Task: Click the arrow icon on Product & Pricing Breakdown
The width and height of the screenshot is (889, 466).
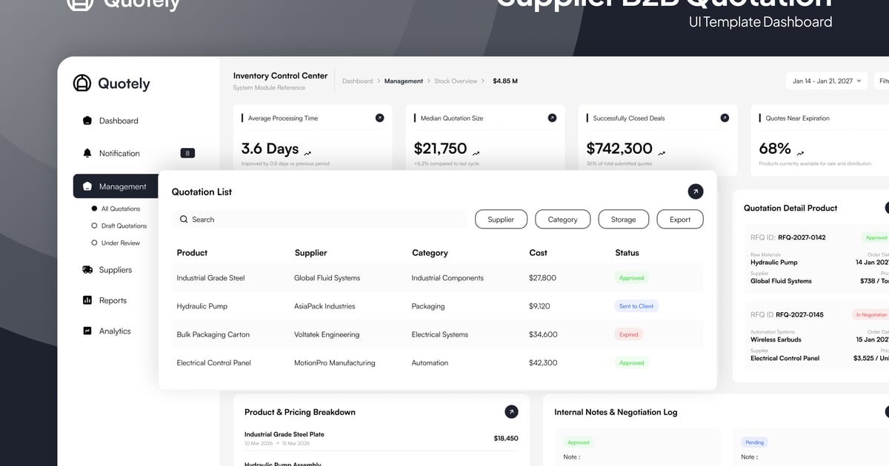Action: (x=510, y=411)
